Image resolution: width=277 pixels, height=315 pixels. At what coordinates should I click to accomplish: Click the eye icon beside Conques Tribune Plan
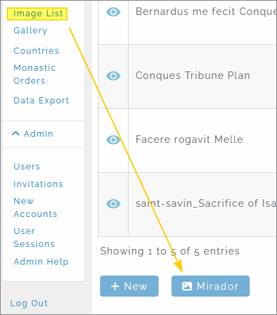[x=113, y=76]
